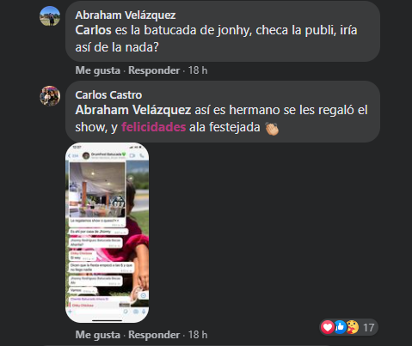Like Carlos Castro's comment with Me gusta
The height and width of the screenshot is (346, 412).
tap(98, 335)
